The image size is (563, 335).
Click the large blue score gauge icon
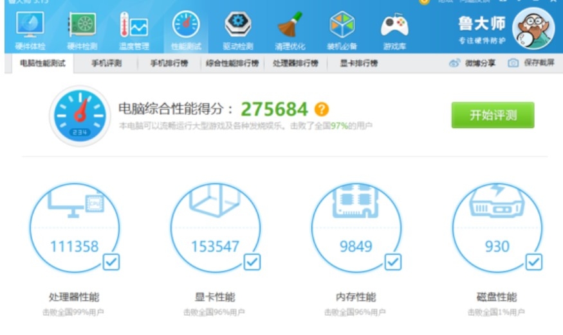coord(80,116)
